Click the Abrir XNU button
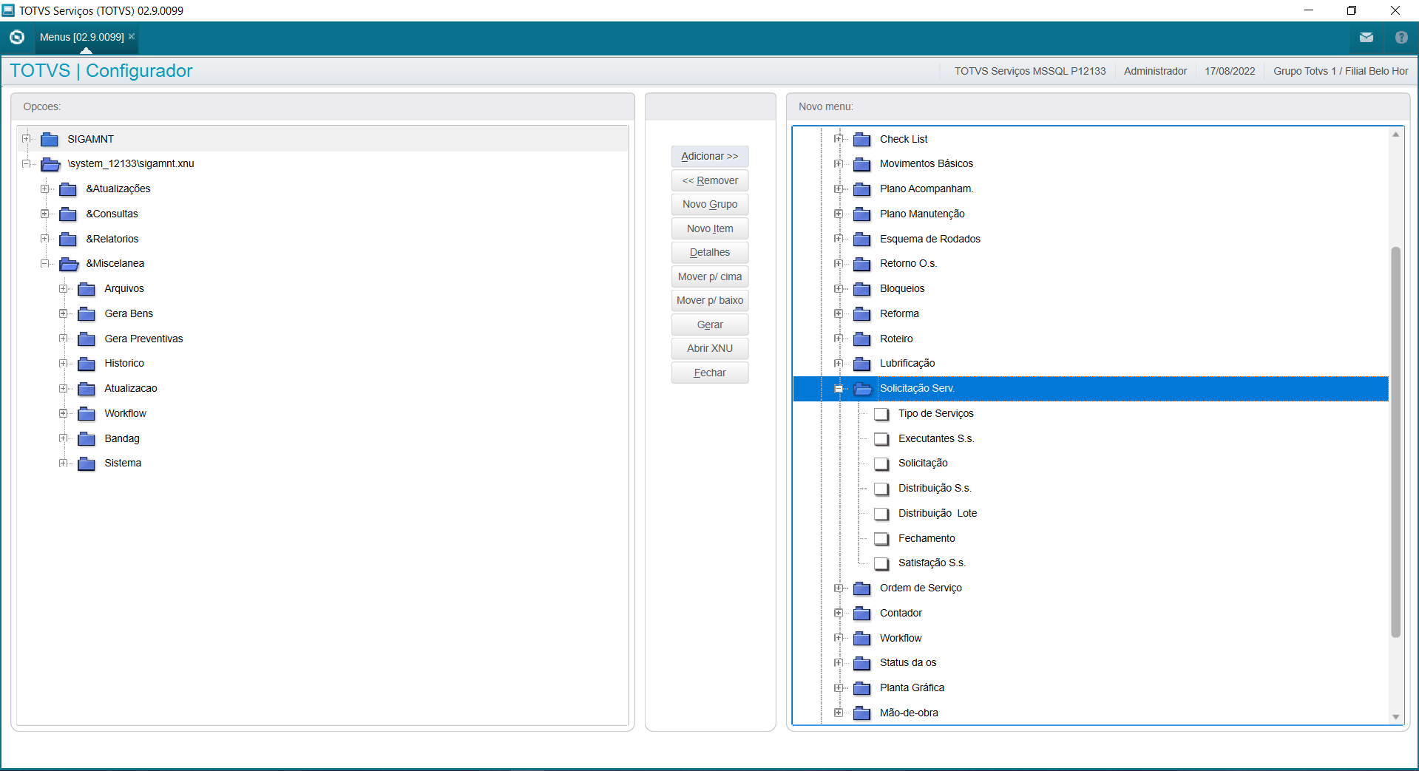The image size is (1419, 771). click(x=710, y=348)
